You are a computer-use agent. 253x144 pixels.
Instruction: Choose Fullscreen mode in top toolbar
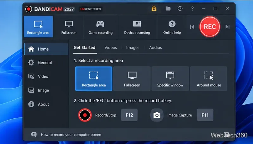coord(69,27)
